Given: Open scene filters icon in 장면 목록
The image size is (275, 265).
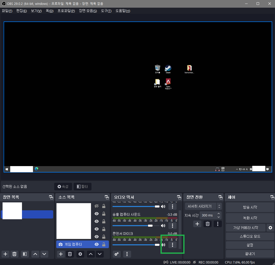Looking at the screenshot, I should pyautogui.click(x=25, y=254).
